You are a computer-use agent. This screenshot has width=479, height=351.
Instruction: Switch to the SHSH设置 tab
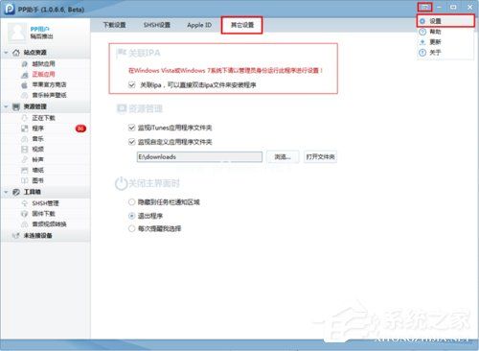tap(156, 25)
